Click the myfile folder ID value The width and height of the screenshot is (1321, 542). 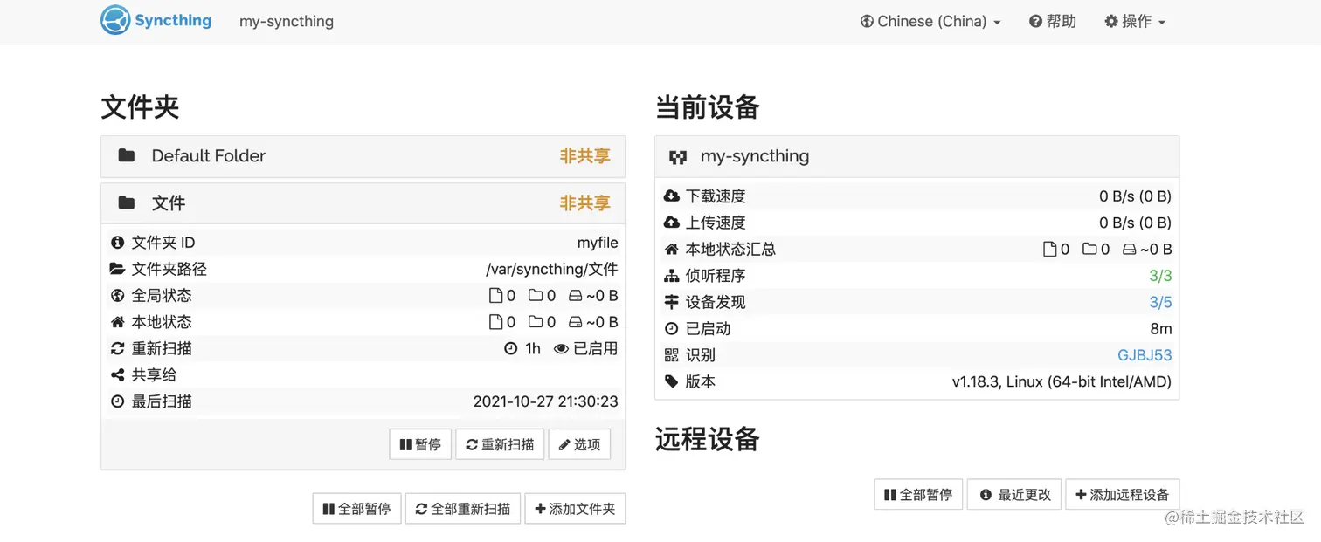tap(598, 243)
